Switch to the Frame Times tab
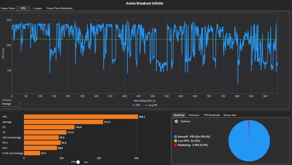The width and height of the screenshot is (292, 165). click(8, 8)
